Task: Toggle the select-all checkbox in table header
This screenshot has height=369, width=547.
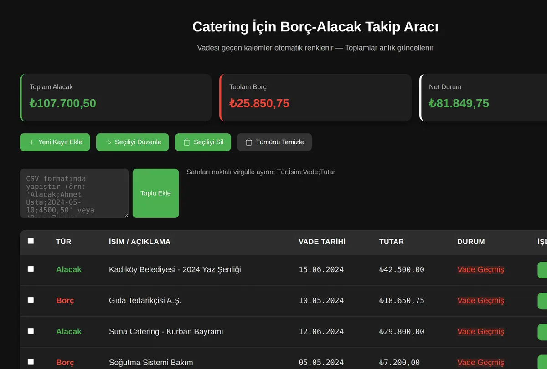Action: point(31,241)
